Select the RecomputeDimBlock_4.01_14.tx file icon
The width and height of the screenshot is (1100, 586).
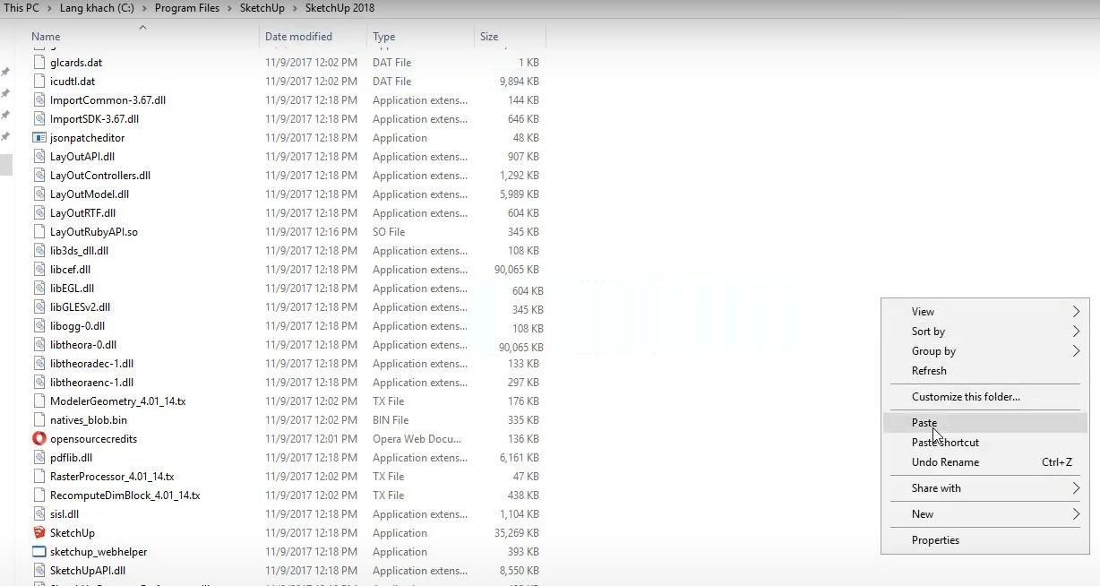(x=39, y=496)
